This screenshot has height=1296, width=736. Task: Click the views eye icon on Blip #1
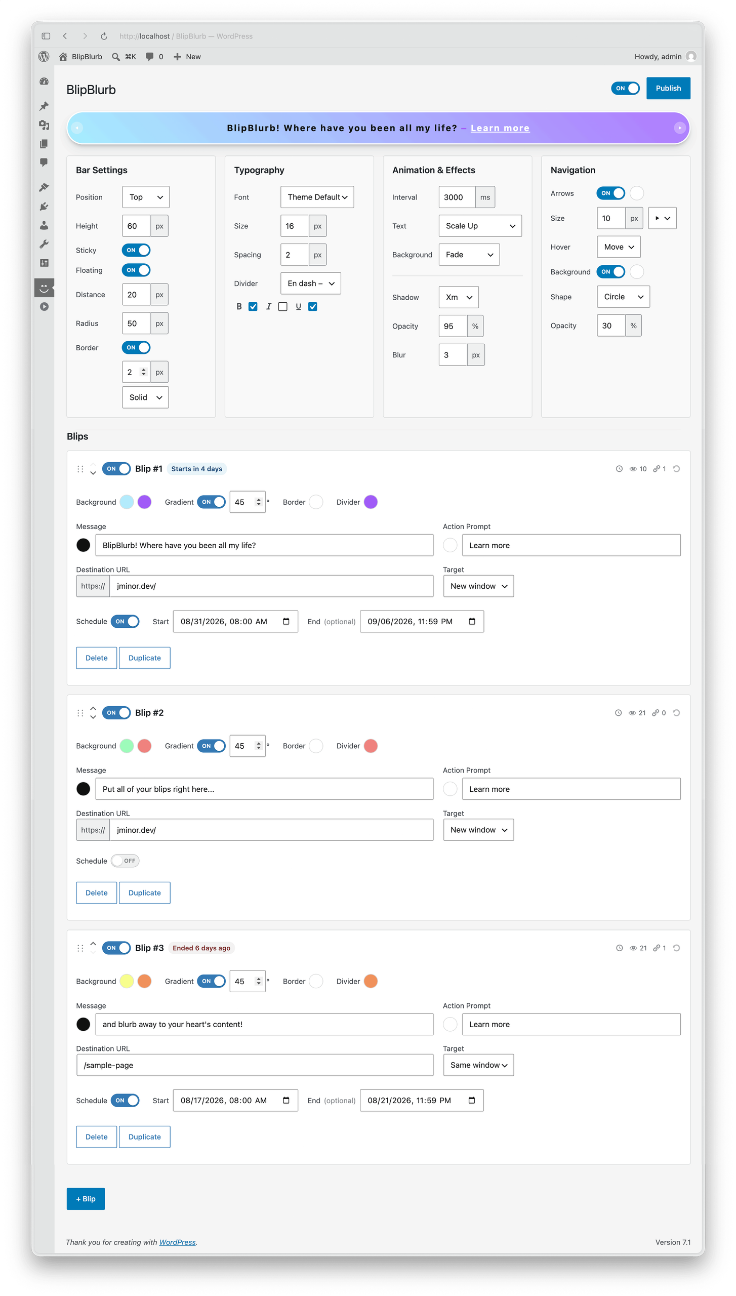point(633,469)
